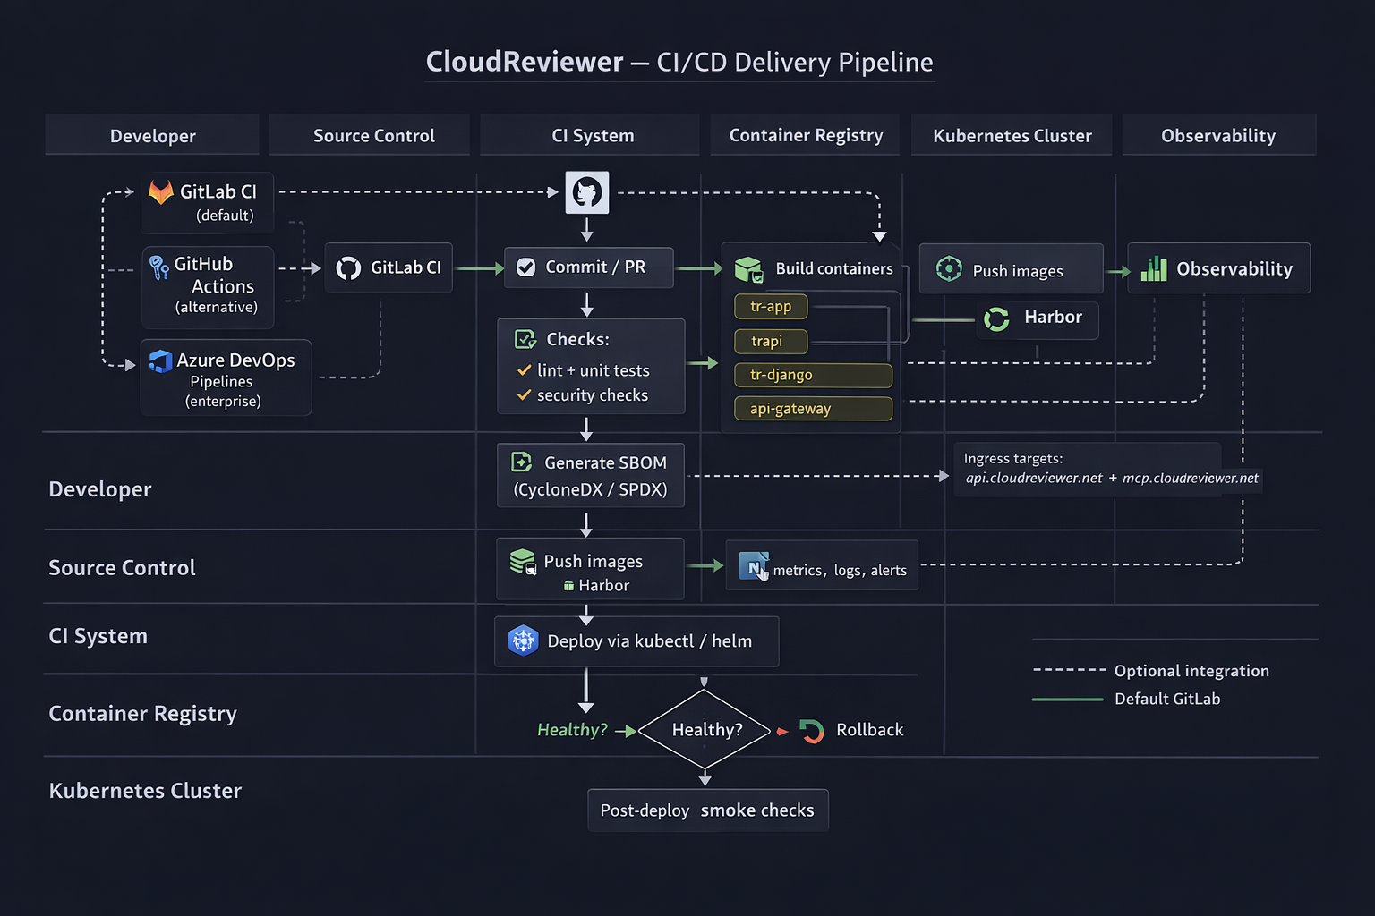Click the GitHub octocat icon in CI System
The image size is (1375, 916).
click(587, 192)
